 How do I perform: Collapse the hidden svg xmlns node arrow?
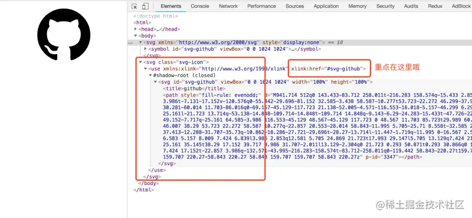[140, 42]
